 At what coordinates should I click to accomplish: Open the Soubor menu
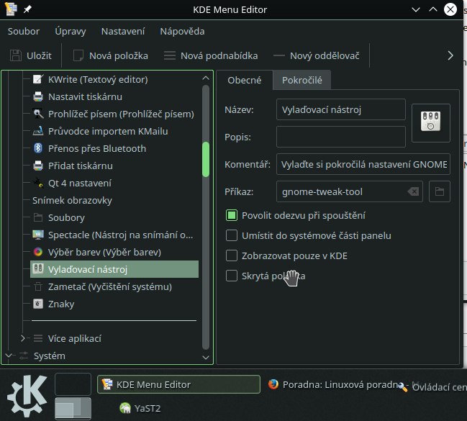[x=24, y=31]
